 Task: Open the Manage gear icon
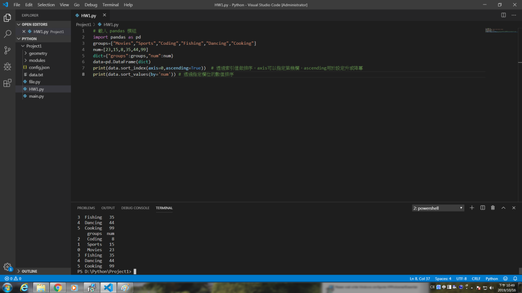click(7, 267)
